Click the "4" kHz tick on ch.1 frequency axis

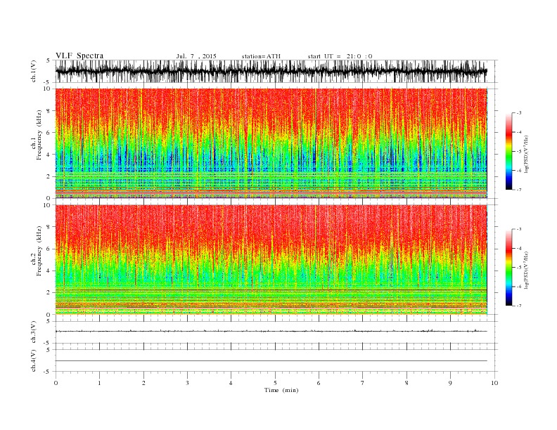tap(49, 155)
